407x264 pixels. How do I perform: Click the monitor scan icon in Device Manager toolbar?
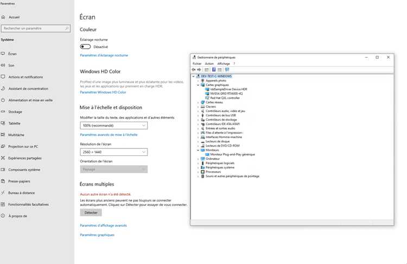227,70
